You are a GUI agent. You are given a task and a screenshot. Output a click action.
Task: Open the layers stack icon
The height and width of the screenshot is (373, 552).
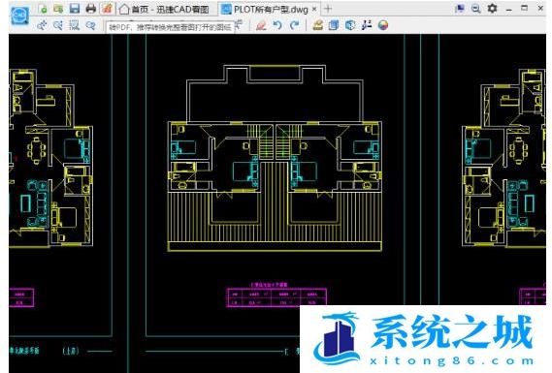[334, 25]
